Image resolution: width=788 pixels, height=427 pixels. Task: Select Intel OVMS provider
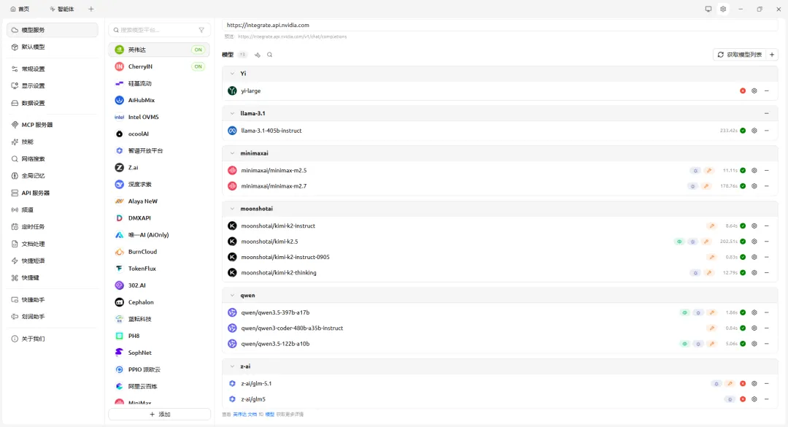tap(159, 118)
